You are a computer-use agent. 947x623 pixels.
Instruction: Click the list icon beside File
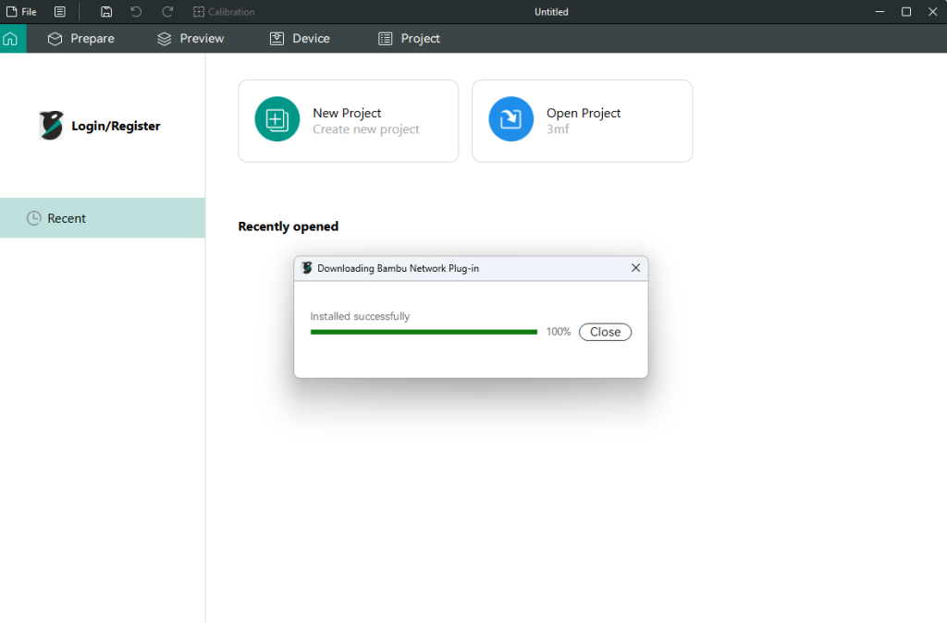point(60,12)
